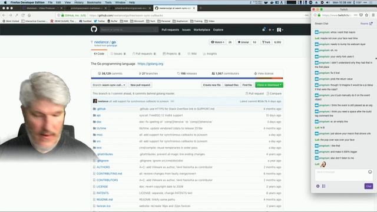Open a new Firefox tab with plus
Screen dimensions: 377x212
coord(200,8)
